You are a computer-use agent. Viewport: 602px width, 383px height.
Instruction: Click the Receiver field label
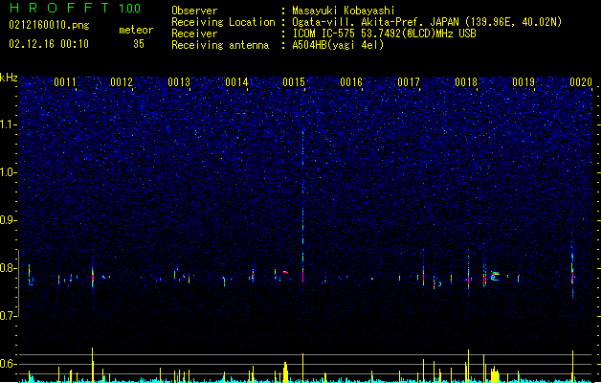point(194,34)
